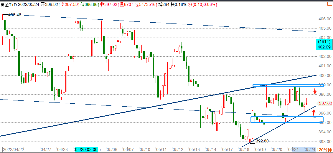Click the (1614) crosshair count label
This screenshot has height=153, width=333.
coord(324,42)
